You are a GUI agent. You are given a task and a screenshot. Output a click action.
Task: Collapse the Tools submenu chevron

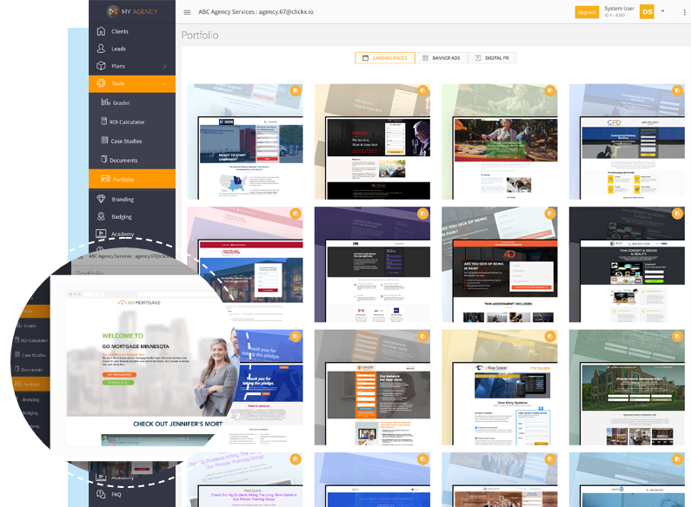tap(165, 83)
